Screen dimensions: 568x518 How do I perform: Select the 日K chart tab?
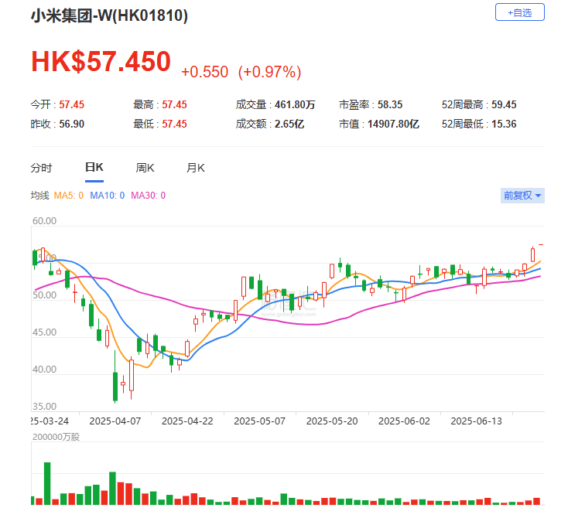[94, 168]
